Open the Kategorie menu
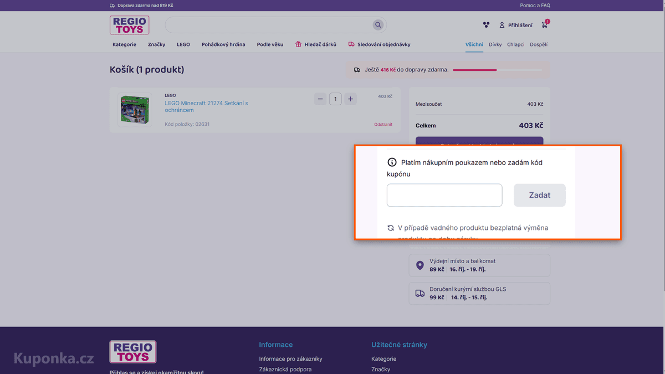 point(124,44)
